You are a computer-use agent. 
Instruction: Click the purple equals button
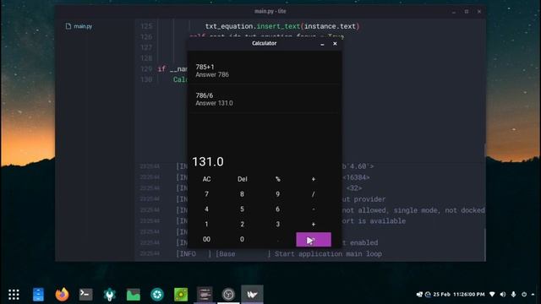pos(314,240)
